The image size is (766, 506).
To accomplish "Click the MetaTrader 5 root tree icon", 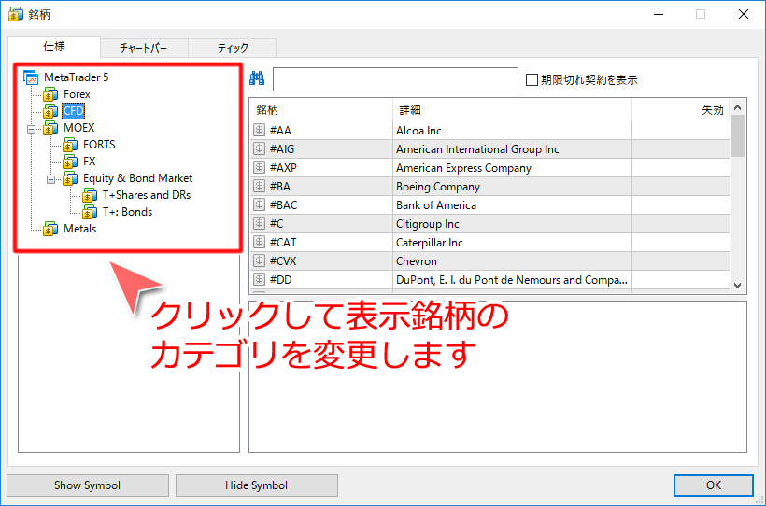I will pos(31,77).
